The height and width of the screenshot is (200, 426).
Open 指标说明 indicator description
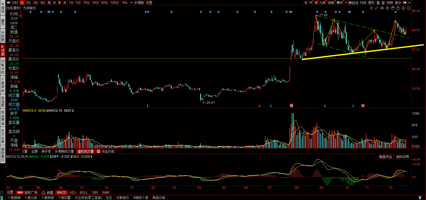402,157
